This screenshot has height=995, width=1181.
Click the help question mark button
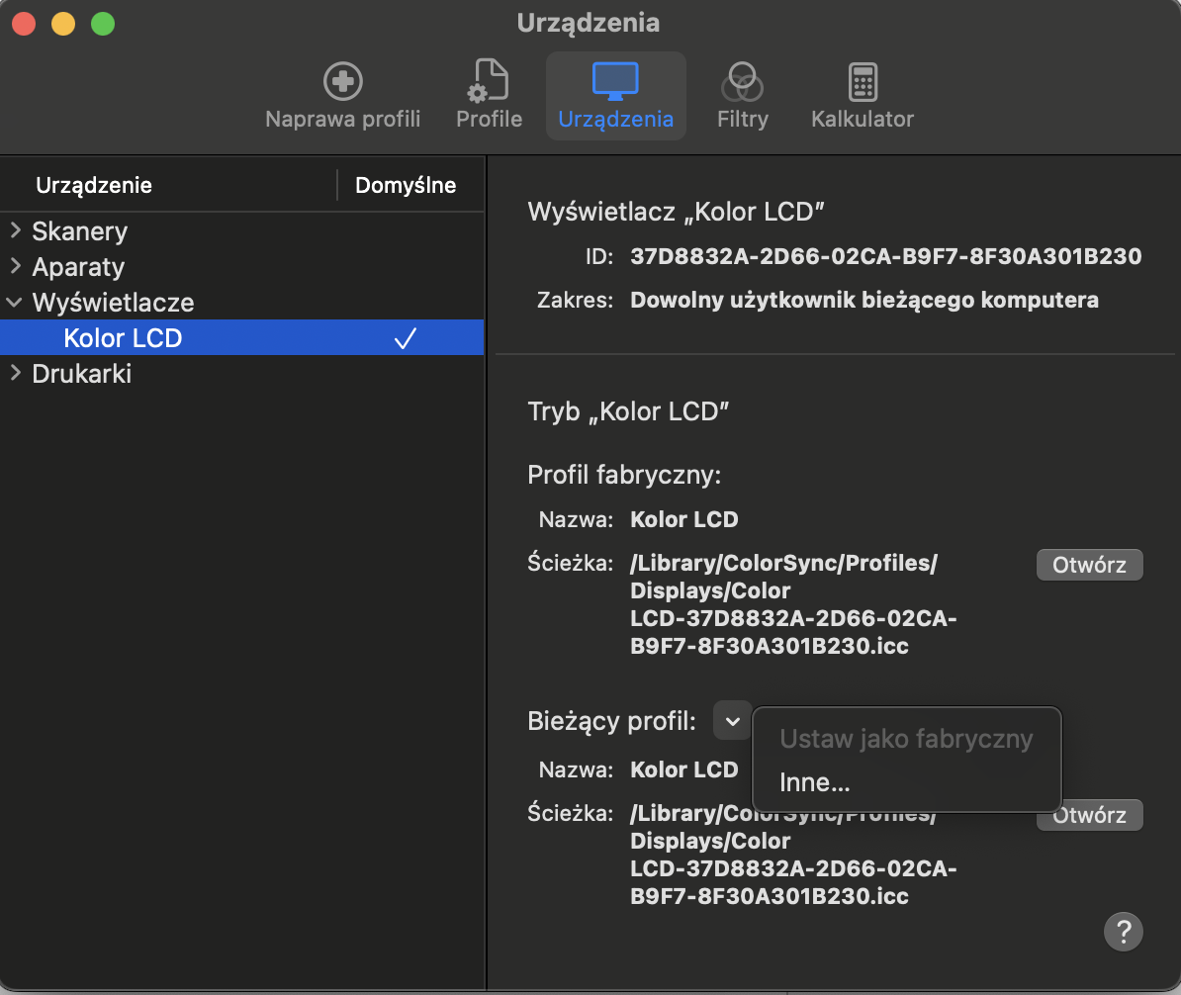1123,931
